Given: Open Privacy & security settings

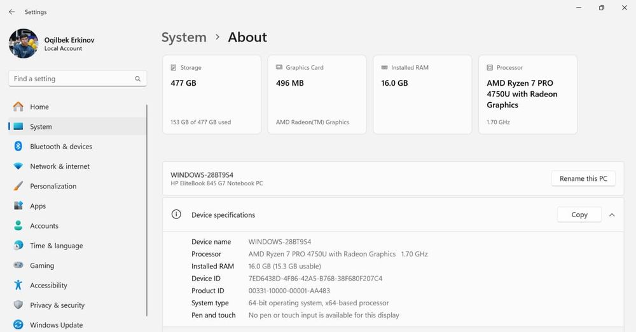Looking at the screenshot, I should 77,305.
